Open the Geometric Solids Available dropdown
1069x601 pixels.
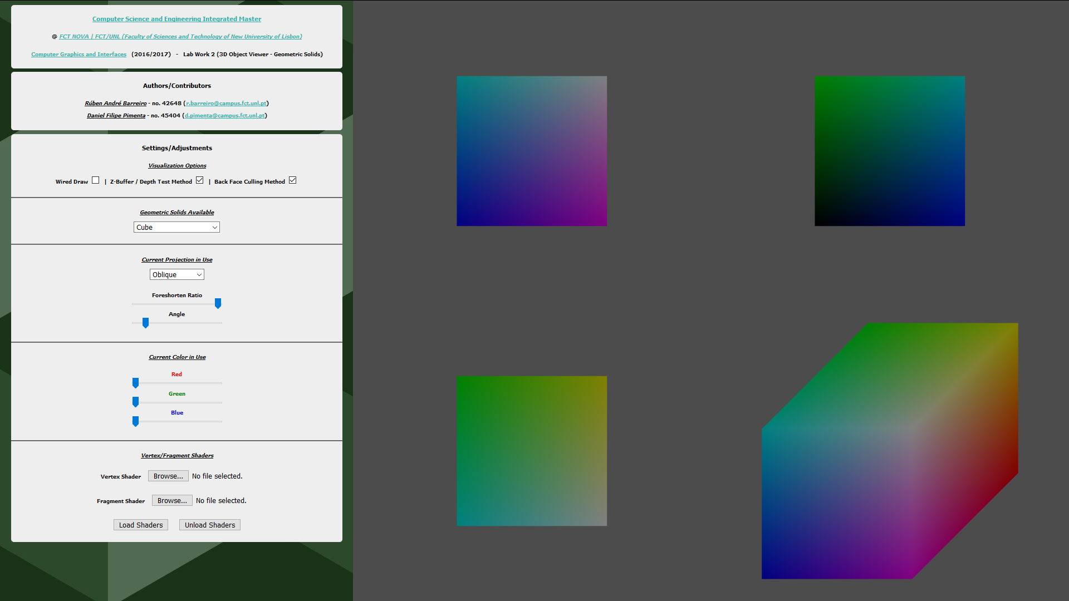[177, 228]
